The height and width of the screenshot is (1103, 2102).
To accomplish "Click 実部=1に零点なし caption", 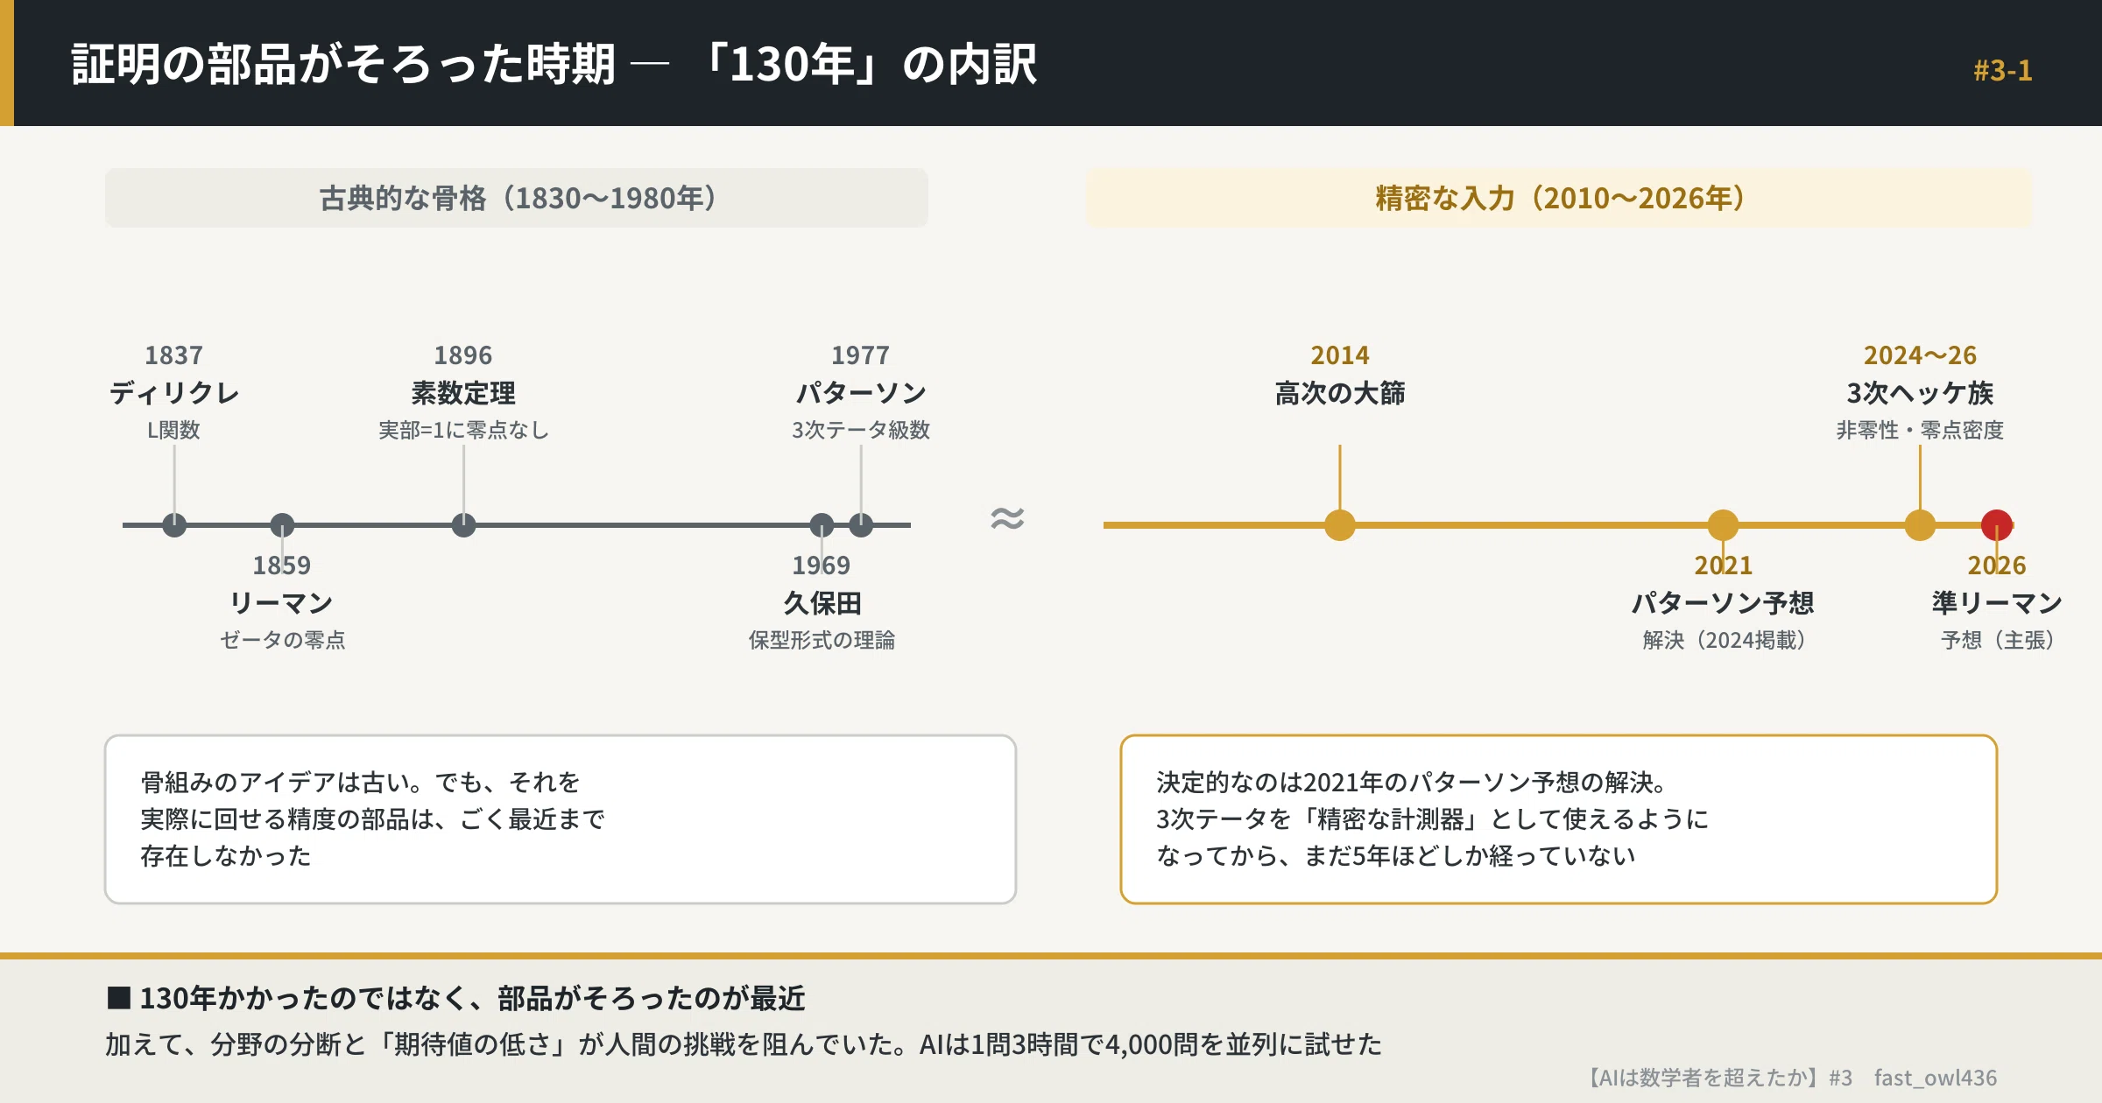I will [463, 430].
